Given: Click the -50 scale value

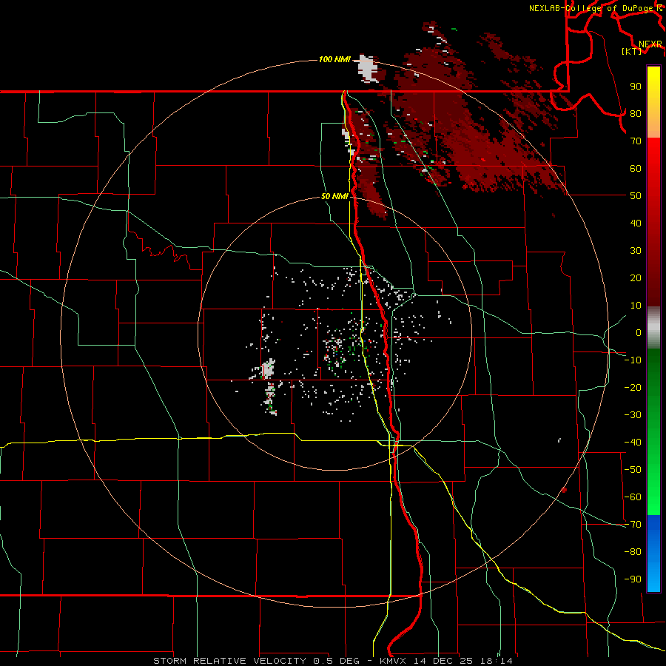Looking at the screenshot, I should click(633, 470).
